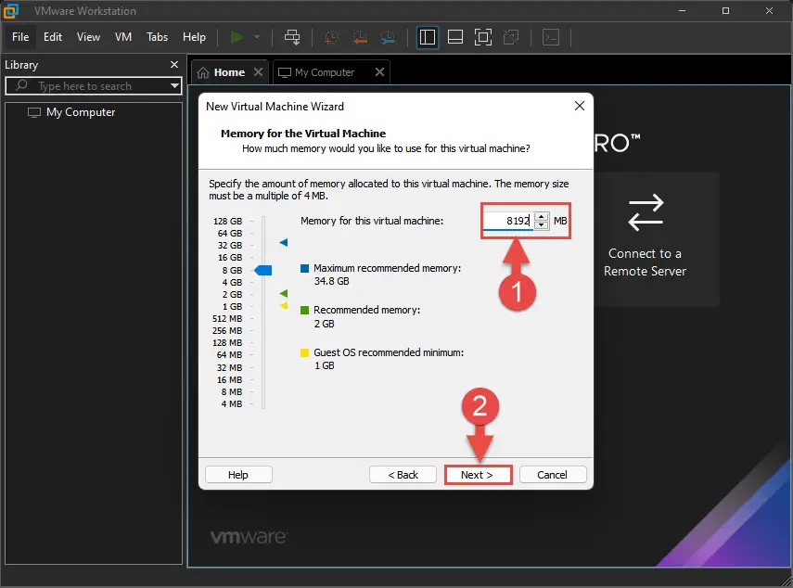Viewport: 793px width, 588px height.
Task: Click the console view toolbar icon
Action: click(x=551, y=37)
